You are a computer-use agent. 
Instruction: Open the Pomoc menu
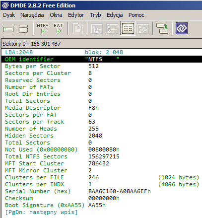pos(136,15)
